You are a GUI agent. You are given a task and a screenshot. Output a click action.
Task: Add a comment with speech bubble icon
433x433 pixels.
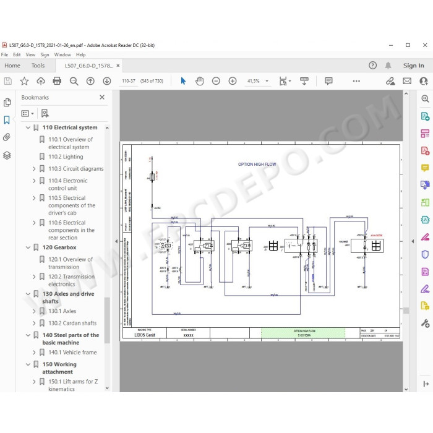[328, 81]
